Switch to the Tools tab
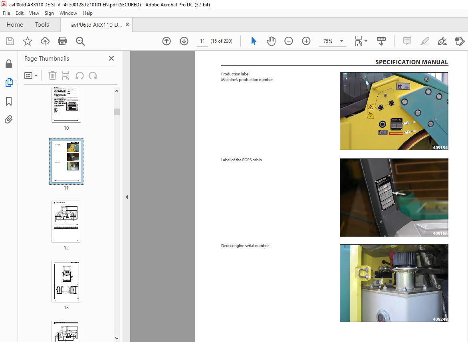Image resolution: width=468 pixels, height=342 pixels. pos(42,25)
